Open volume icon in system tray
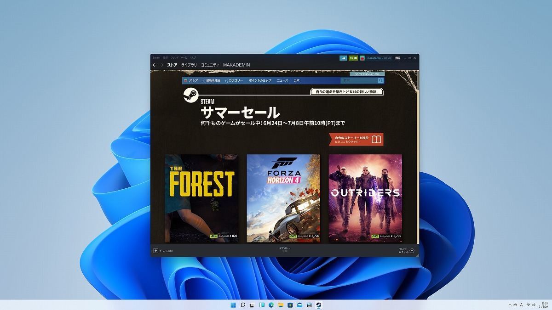 click(x=534, y=305)
